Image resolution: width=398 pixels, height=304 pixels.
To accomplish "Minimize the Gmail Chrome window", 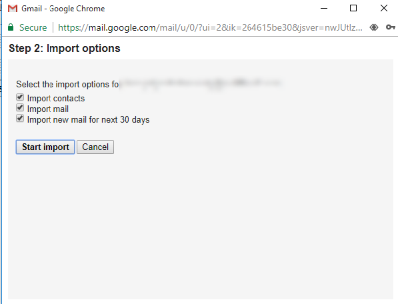I will [324, 9].
